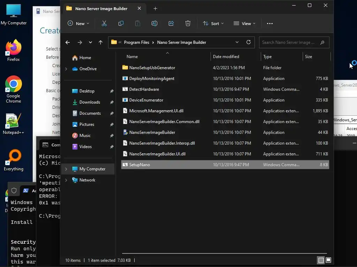This screenshot has width=357, height=267.
Task: Select DetectHardware command script
Action: [x=225, y=89]
